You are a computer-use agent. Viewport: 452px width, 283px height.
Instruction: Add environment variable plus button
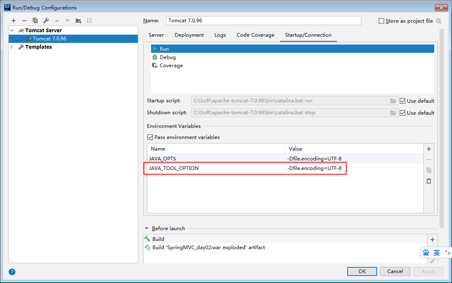(x=429, y=149)
